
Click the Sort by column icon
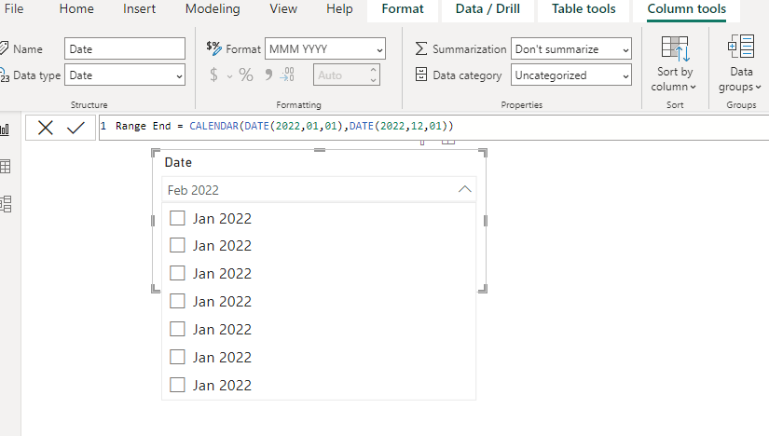(676, 48)
